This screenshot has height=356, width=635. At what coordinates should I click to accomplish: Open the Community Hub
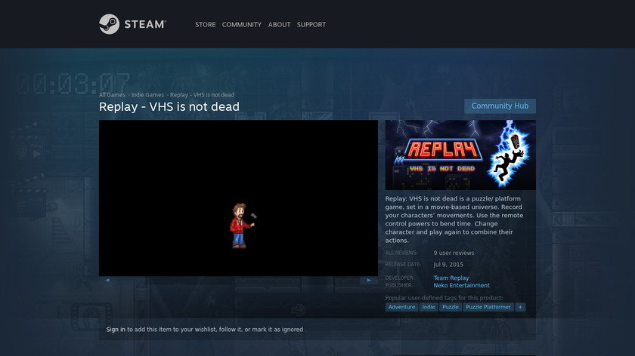(500, 106)
